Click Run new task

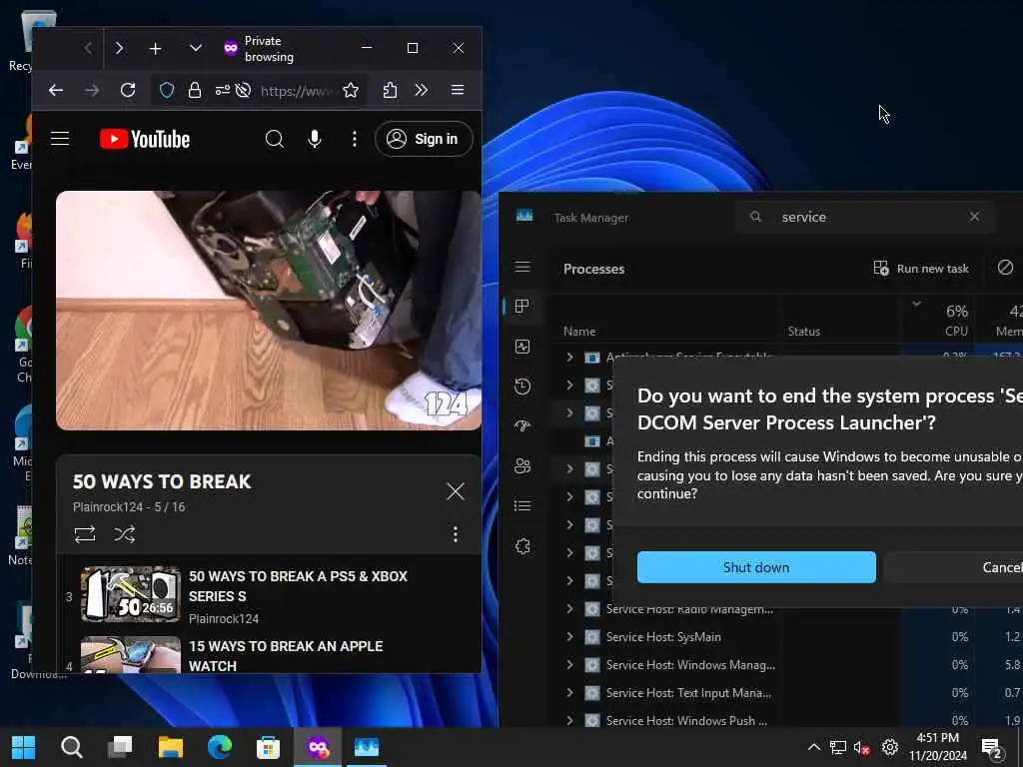coord(921,268)
